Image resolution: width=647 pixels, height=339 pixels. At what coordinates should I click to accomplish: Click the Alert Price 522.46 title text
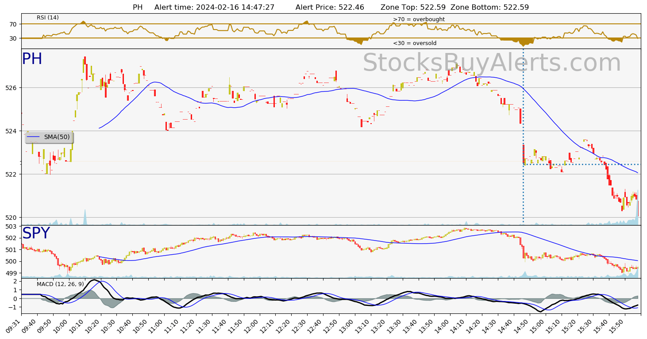330,8
